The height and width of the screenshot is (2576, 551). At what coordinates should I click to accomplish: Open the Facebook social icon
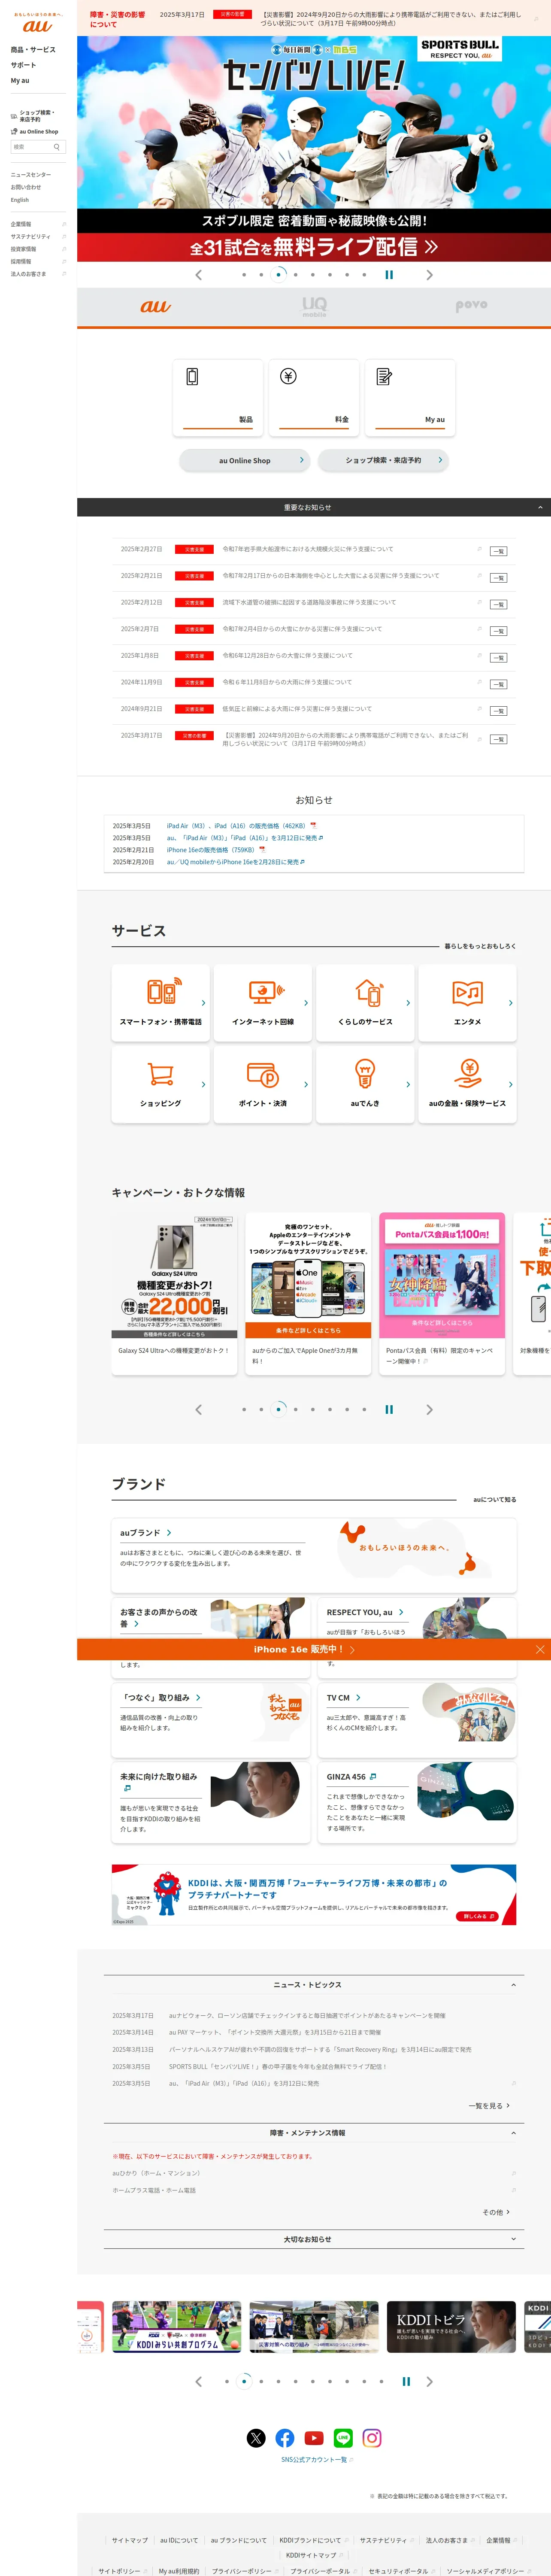click(x=285, y=2438)
